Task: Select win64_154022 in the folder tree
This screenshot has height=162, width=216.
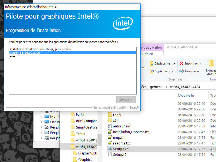Action: tap(86, 147)
